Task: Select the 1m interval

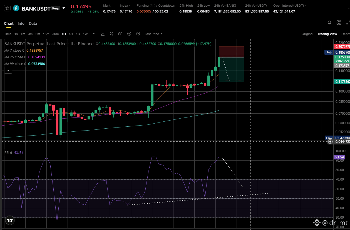Action: (23, 34)
